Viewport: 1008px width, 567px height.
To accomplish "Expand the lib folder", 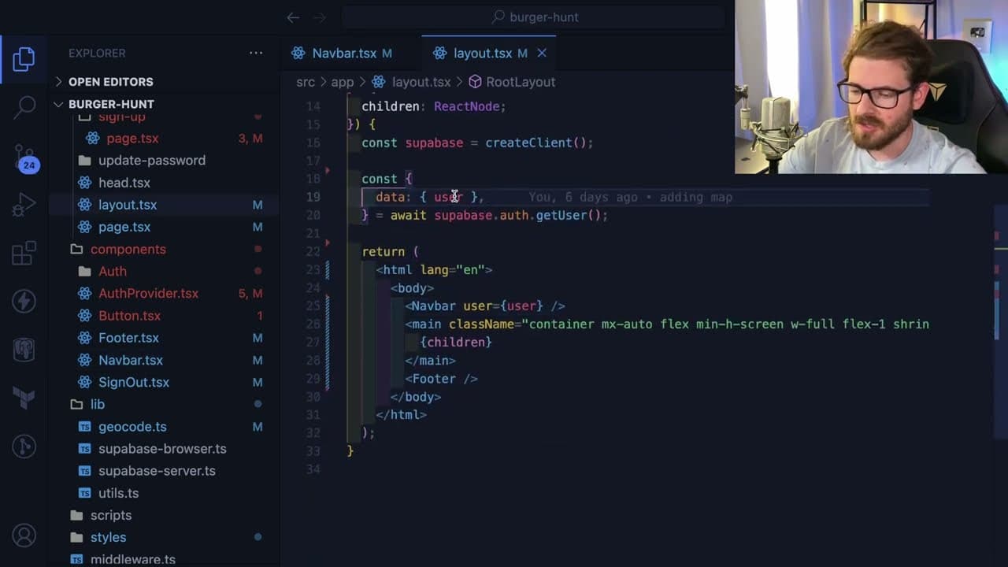I will tap(98, 404).
